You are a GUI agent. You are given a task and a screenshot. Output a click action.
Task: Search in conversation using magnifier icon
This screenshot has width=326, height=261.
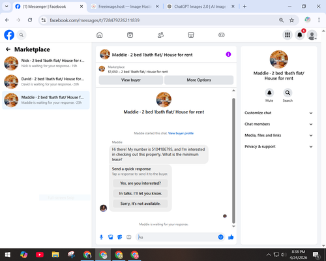[288, 93]
